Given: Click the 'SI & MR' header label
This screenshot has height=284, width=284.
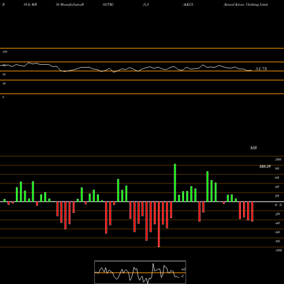Looking at the screenshot, I should point(30,5).
